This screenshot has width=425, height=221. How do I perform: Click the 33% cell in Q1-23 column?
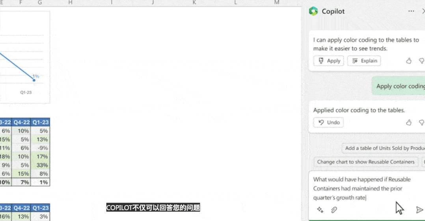coord(40,165)
